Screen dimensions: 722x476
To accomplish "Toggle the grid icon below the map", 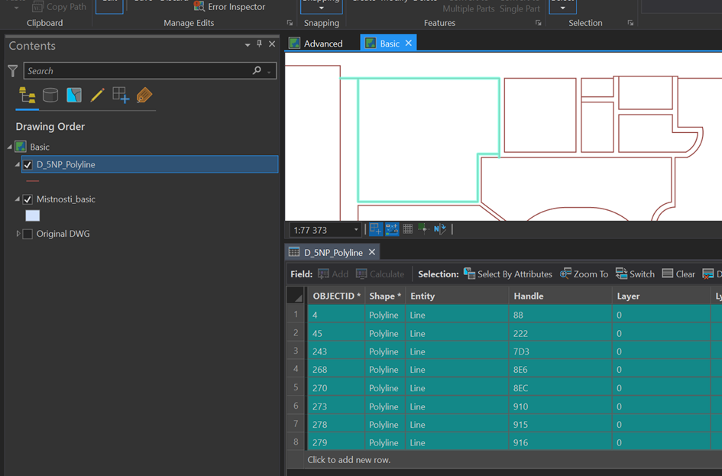I will click(408, 229).
